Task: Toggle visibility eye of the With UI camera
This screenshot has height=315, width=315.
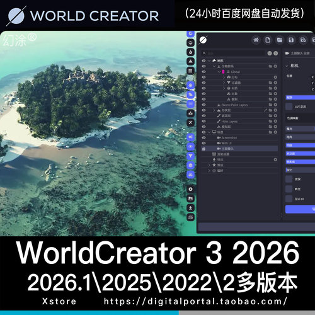Action: click(203, 143)
